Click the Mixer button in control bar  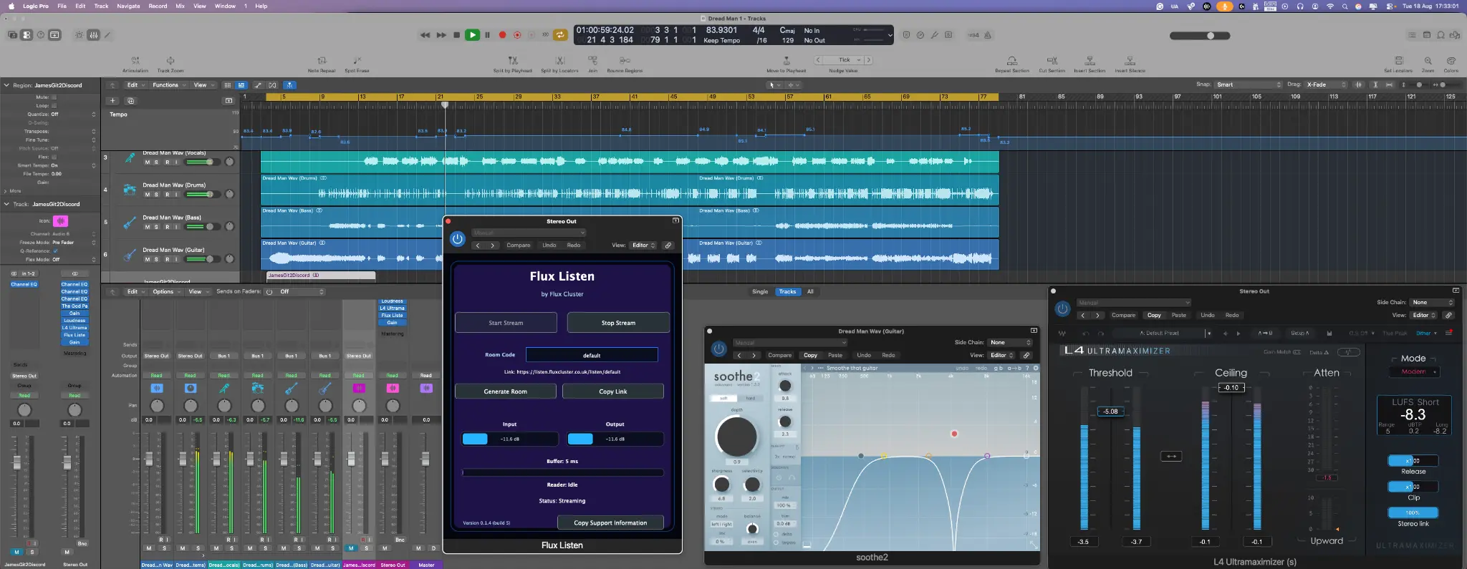tap(93, 34)
